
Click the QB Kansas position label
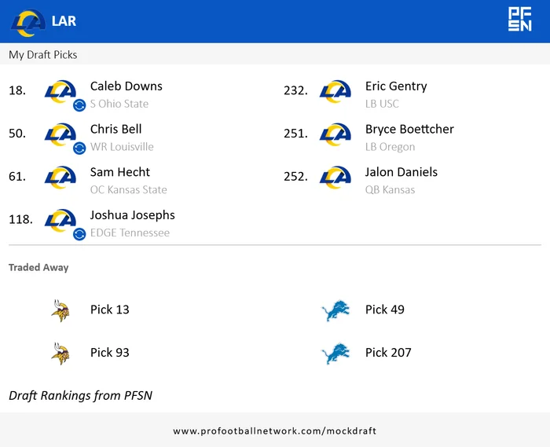(x=390, y=189)
